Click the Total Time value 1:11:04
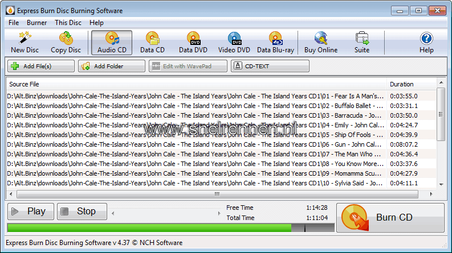The image size is (452, 253). (x=317, y=218)
